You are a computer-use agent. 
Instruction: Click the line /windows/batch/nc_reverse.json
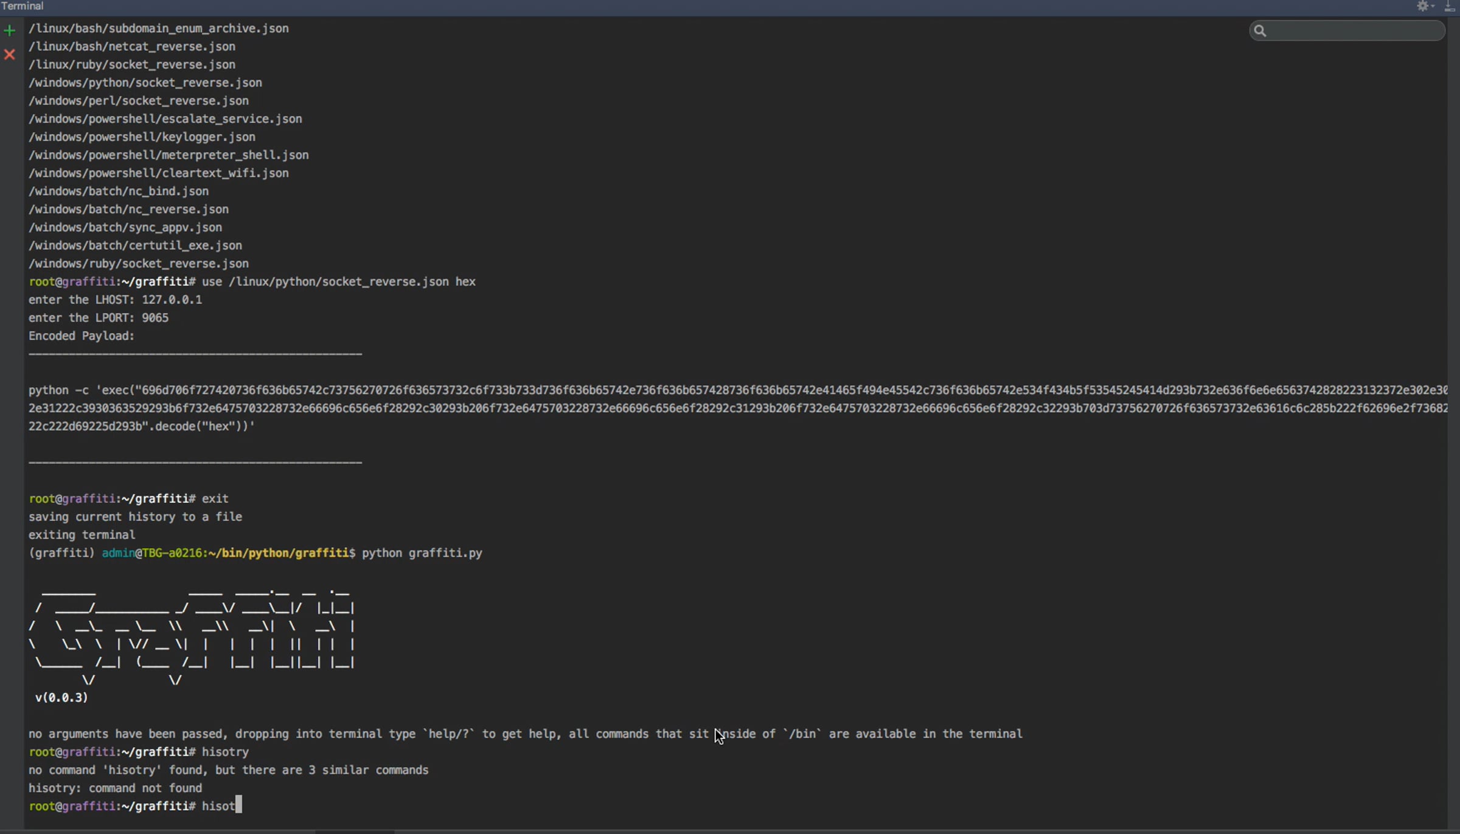tap(128, 210)
